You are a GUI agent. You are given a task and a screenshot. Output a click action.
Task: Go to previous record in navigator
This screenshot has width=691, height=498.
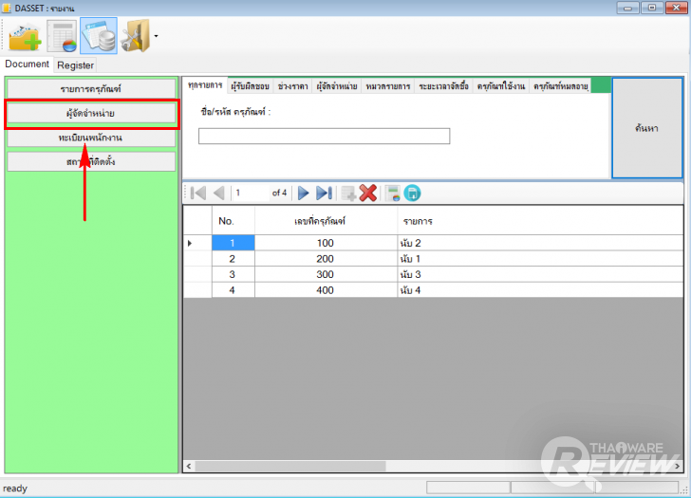pyautogui.click(x=219, y=193)
